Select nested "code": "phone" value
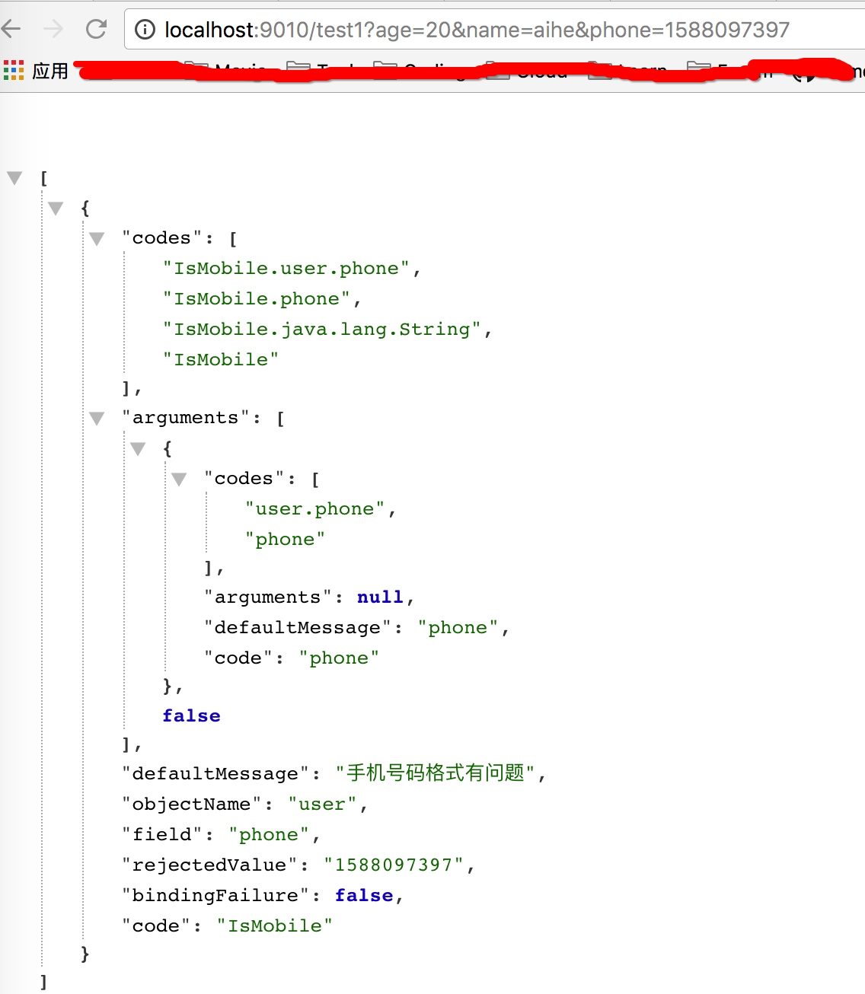Viewport: 865px width, 994px height. tap(339, 658)
